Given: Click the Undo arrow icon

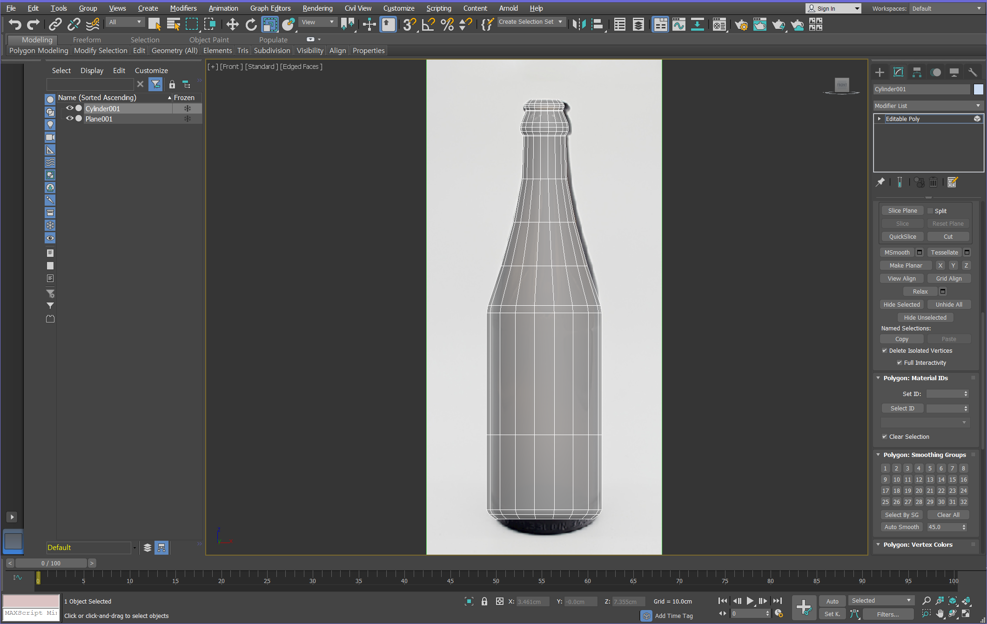Looking at the screenshot, I should (15, 24).
